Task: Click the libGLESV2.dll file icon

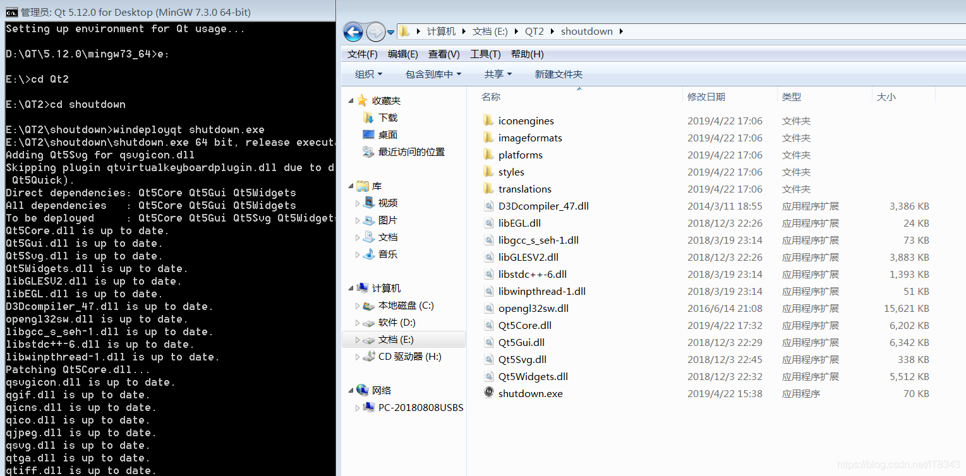Action: [x=488, y=257]
